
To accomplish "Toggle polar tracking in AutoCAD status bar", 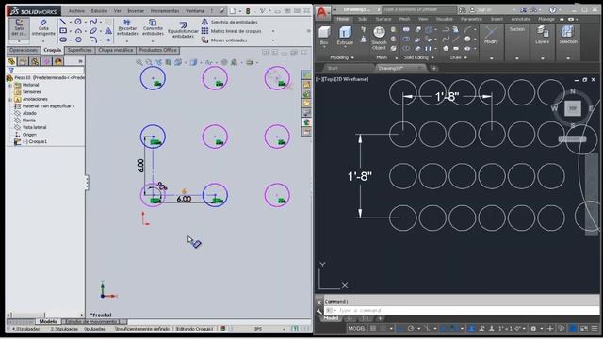I will pos(411,329).
